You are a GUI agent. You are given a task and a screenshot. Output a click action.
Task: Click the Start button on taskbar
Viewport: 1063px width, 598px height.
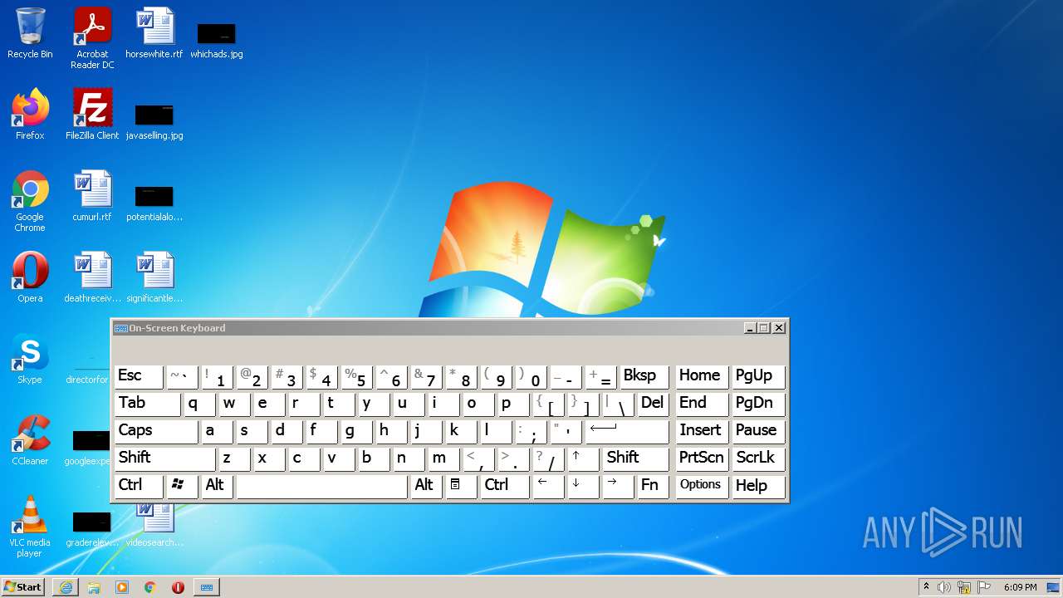click(22, 587)
